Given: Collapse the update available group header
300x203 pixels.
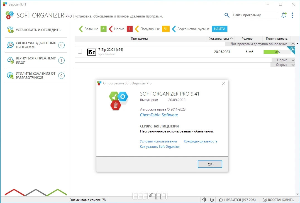Looking at the screenshot, I should pos(293,44).
